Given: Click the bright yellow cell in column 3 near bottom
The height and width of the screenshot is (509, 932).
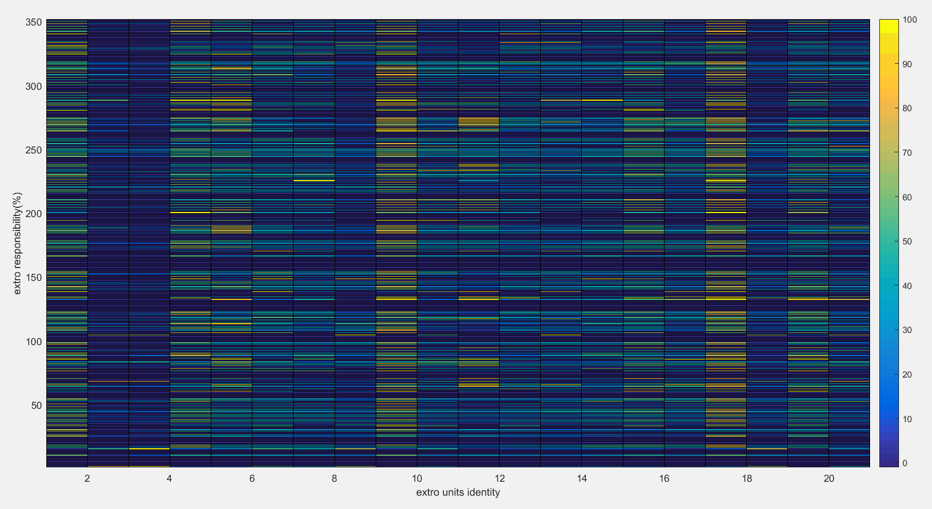Looking at the screenshot, I should point(149,448).
